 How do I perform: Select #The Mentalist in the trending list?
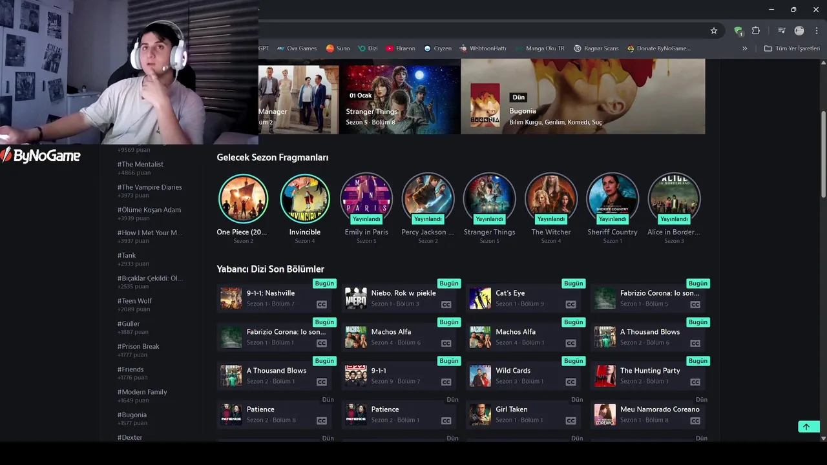click(140, 164)
